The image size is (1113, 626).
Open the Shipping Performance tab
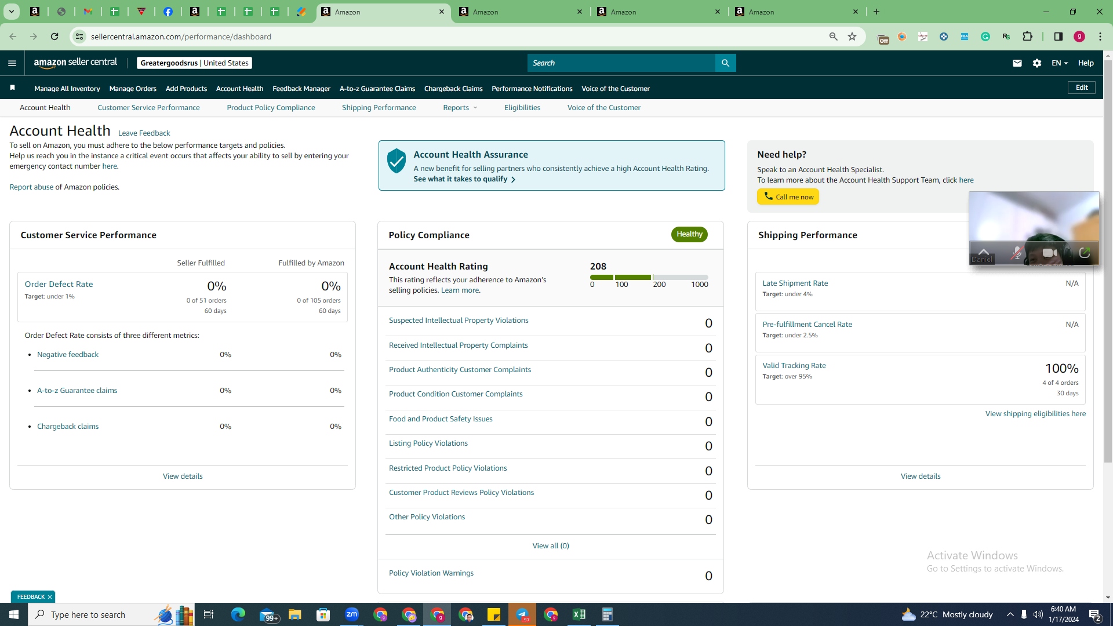click(379, 108)
